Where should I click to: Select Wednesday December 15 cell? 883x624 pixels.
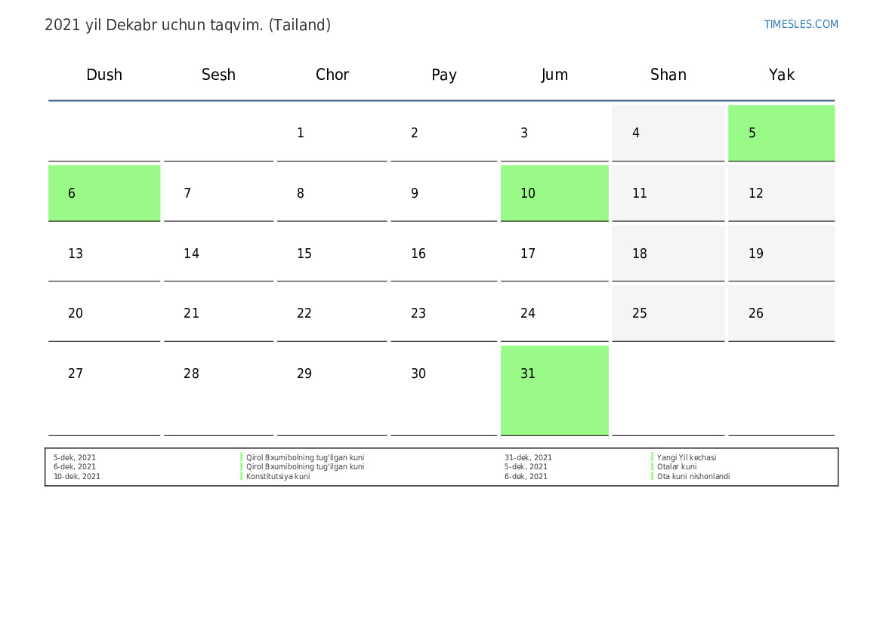tap(332, 254)
